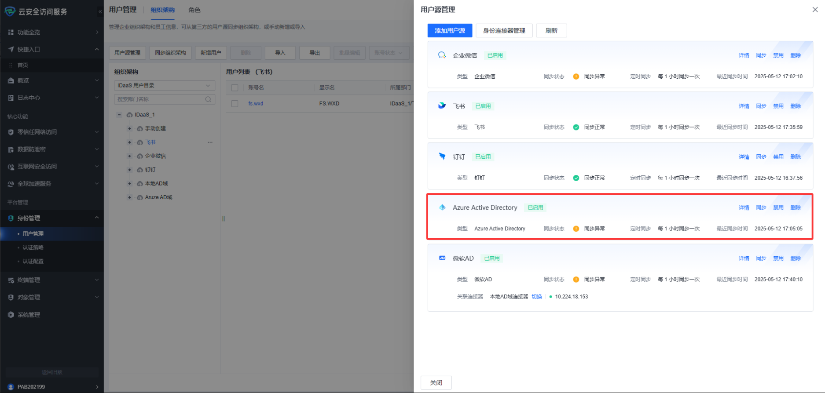Click 切换 link for 微软AD connector
The height and width of the screenshot is (393, 825).
click(x=536, y=297)
